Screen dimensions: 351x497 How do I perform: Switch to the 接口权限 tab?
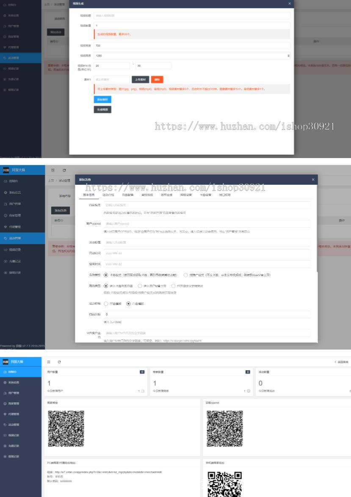pos(224,195)
